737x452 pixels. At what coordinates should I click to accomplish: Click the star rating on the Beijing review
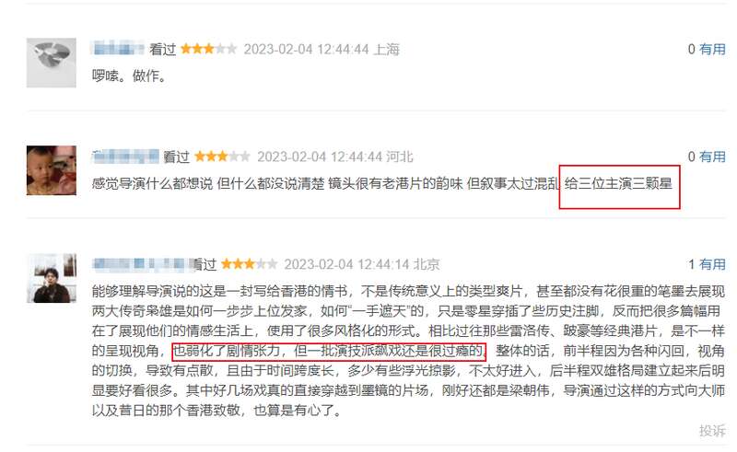[249, 263]
